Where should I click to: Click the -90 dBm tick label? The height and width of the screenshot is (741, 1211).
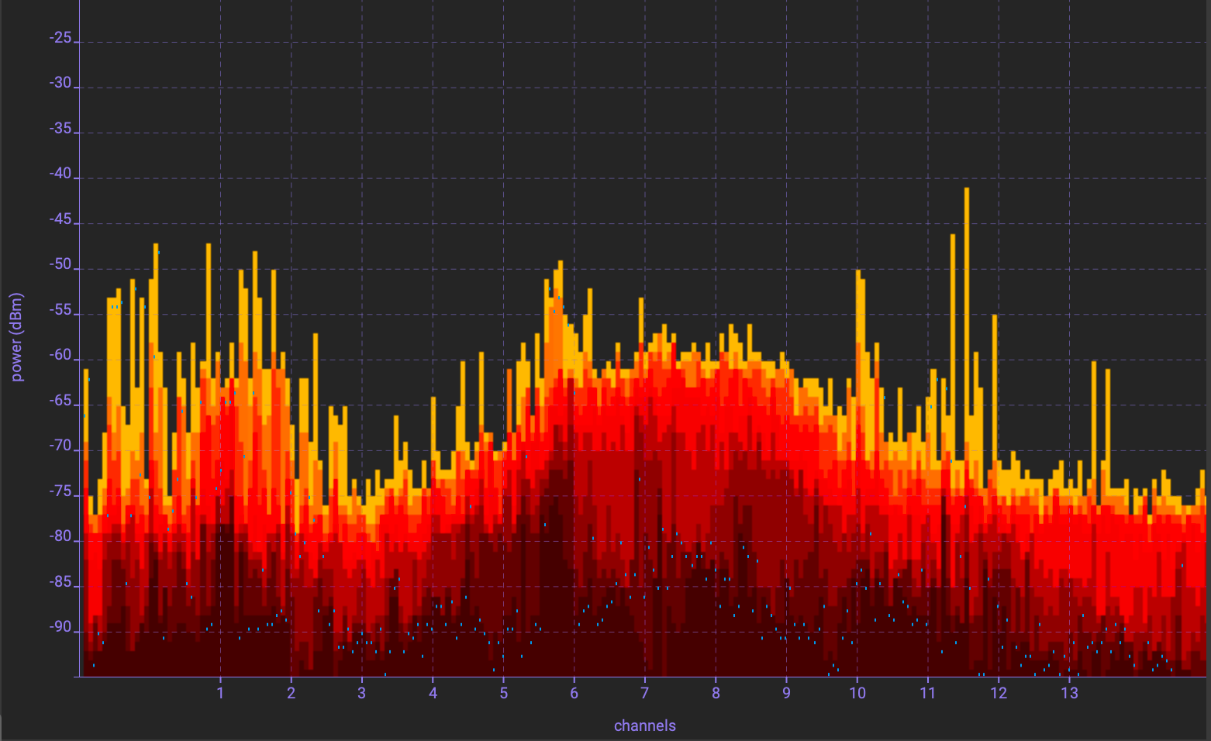(60, 627)
